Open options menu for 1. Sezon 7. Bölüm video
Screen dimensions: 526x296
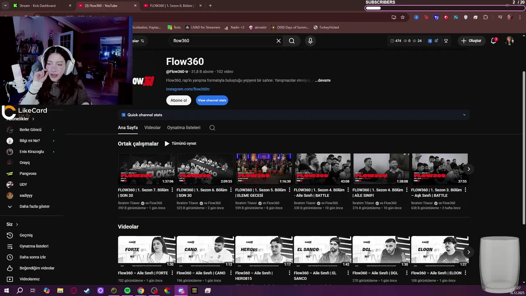[x=172, y=190]
